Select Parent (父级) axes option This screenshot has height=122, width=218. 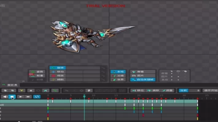118,76
